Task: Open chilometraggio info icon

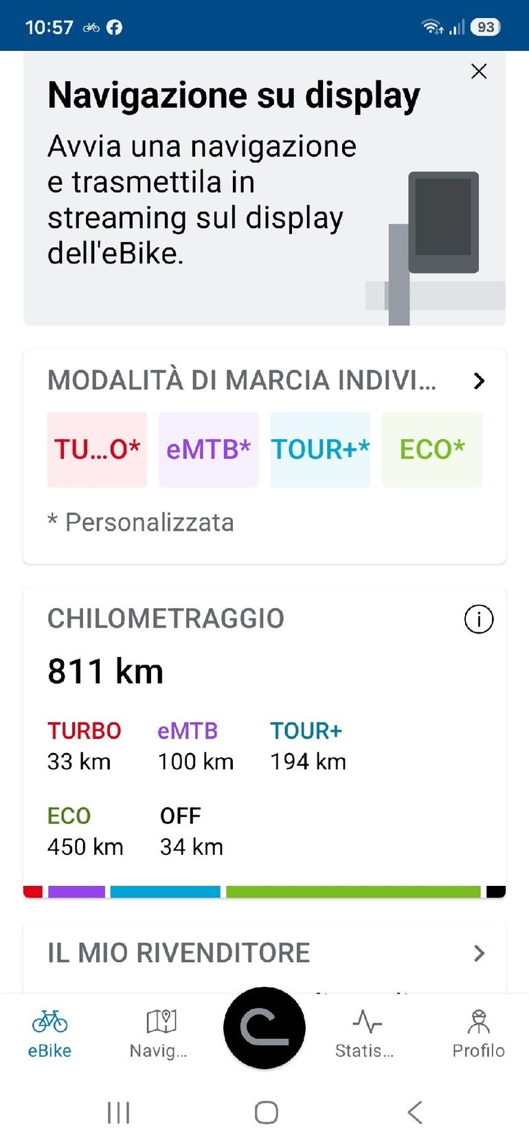Action: click(x=479, y=619)
